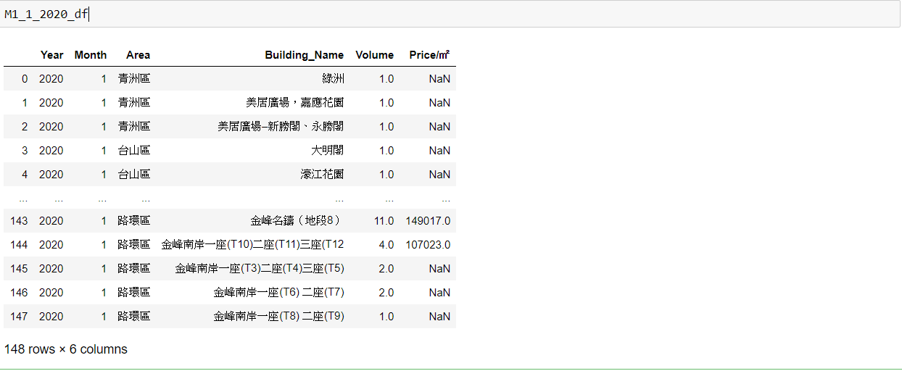The image size is (902, 371).
Task: Click the Year column header
Action: pos(52,55)
